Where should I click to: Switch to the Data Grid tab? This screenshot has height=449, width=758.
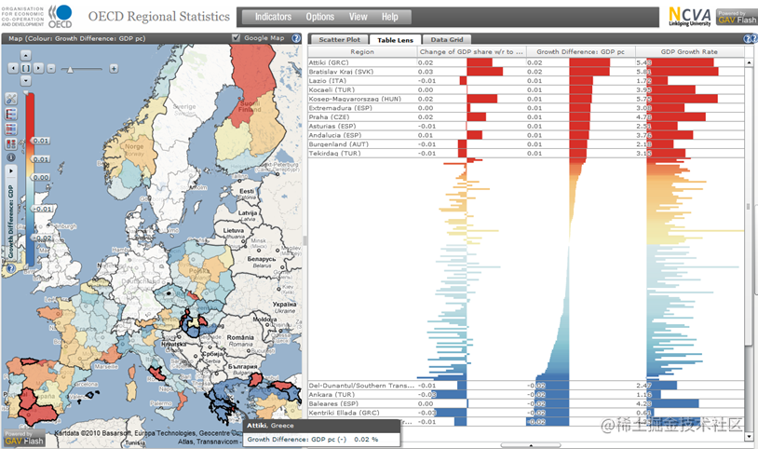click(447, 40)
